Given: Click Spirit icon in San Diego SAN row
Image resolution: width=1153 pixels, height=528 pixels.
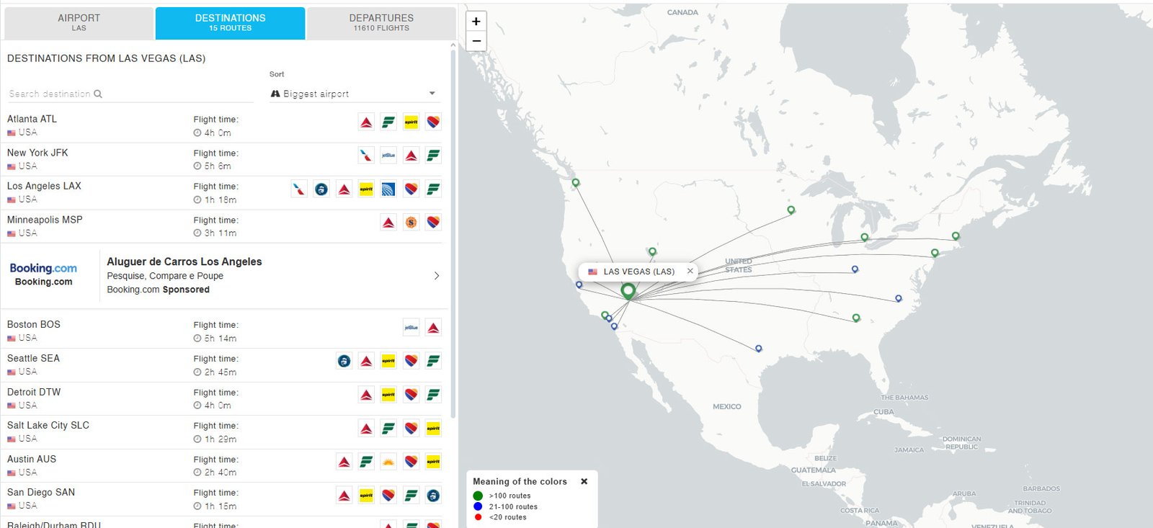Looking at the screenshot, I should coord(366,495).
